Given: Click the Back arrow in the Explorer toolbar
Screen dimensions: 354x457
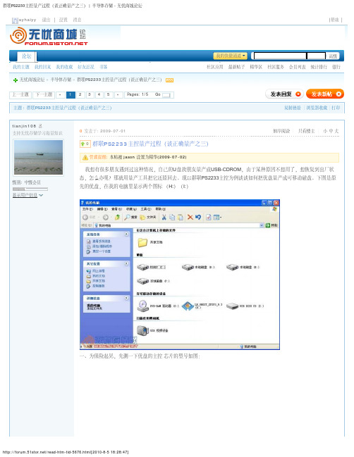Looking at the screenshot, I should 85,217.
